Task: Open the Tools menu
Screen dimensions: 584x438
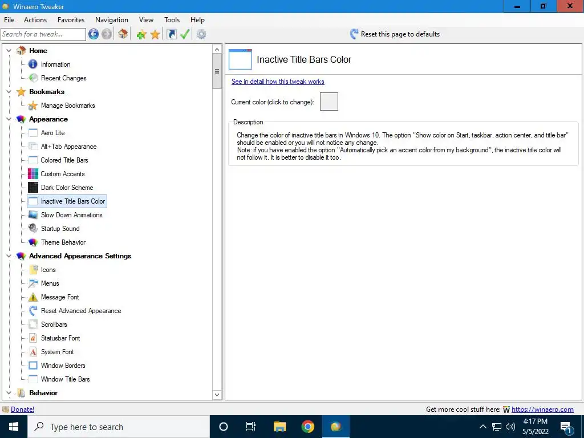Action: click(x=172, y=20)
